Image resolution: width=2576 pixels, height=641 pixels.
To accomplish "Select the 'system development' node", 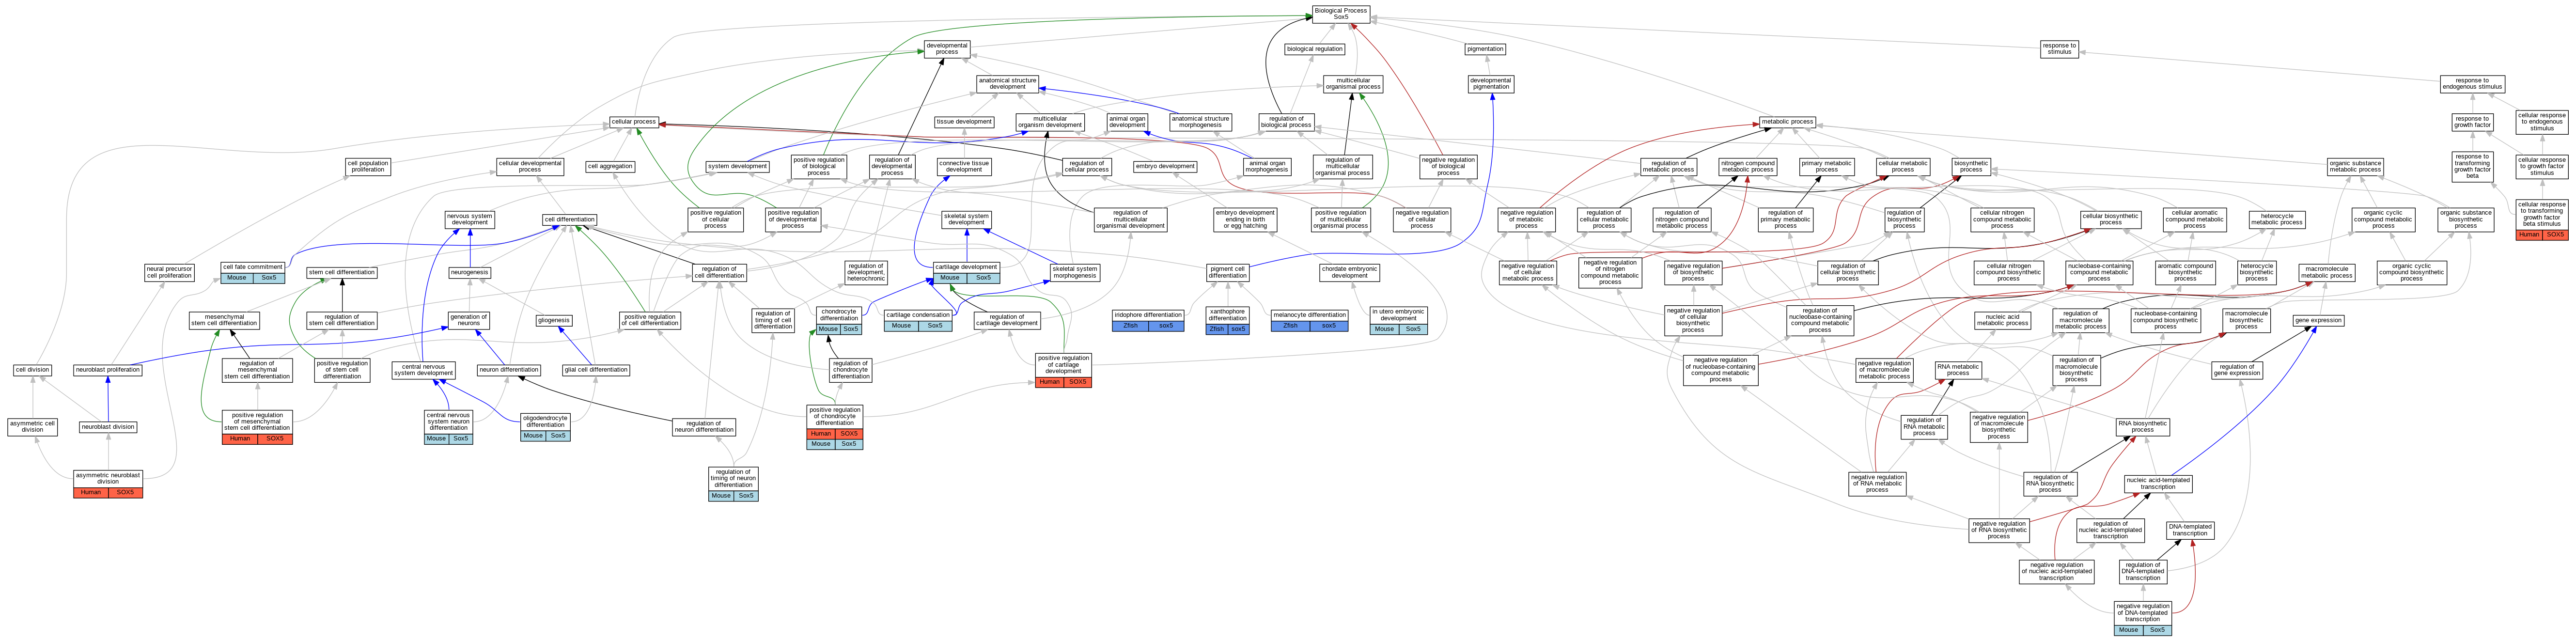I will 737,167.
